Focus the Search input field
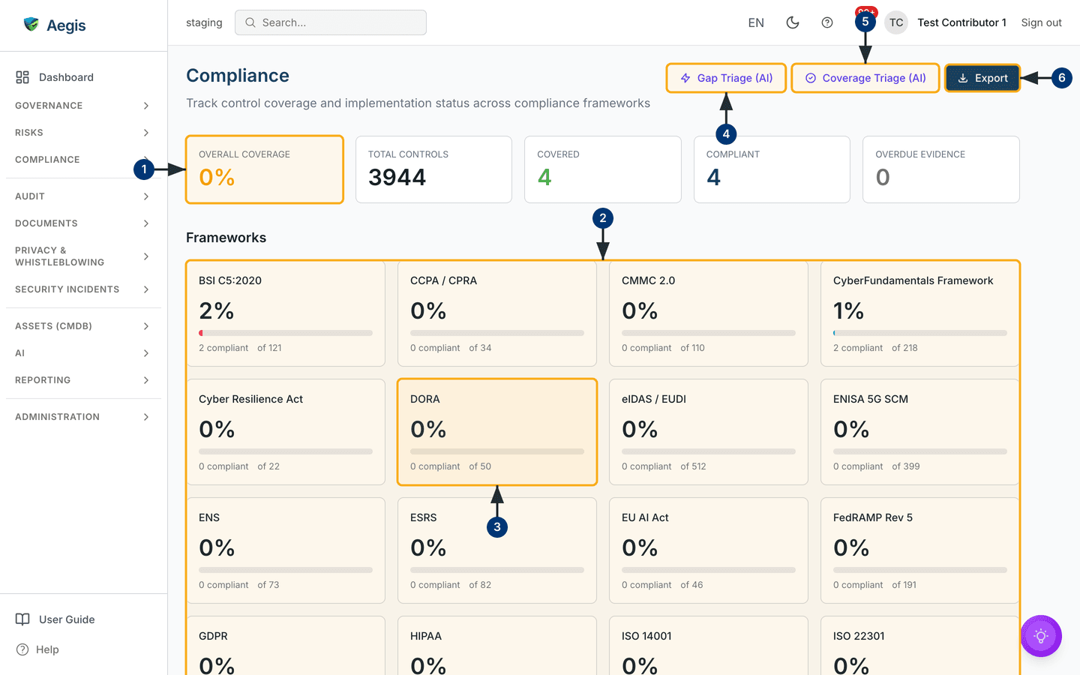 pyautogui.click(x=331, y=22)
